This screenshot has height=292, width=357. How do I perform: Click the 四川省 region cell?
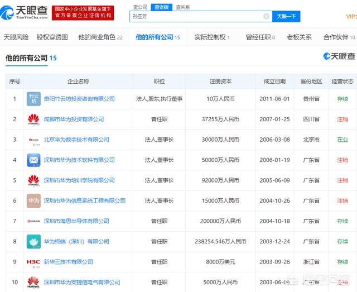point(311,119)
